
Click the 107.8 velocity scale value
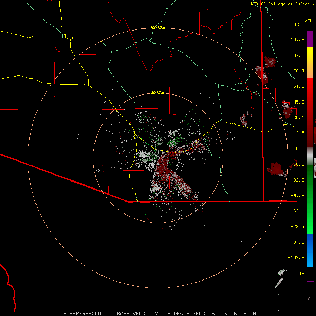click(297, 39)
